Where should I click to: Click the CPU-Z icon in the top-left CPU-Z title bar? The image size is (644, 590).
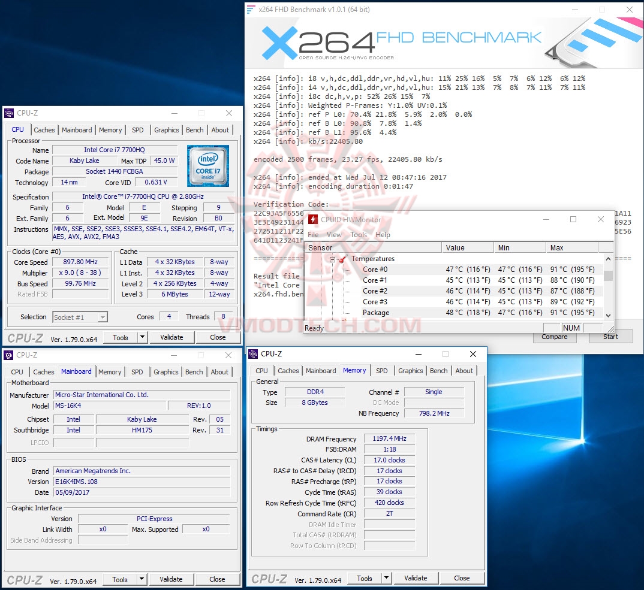(x=9, y=113)
